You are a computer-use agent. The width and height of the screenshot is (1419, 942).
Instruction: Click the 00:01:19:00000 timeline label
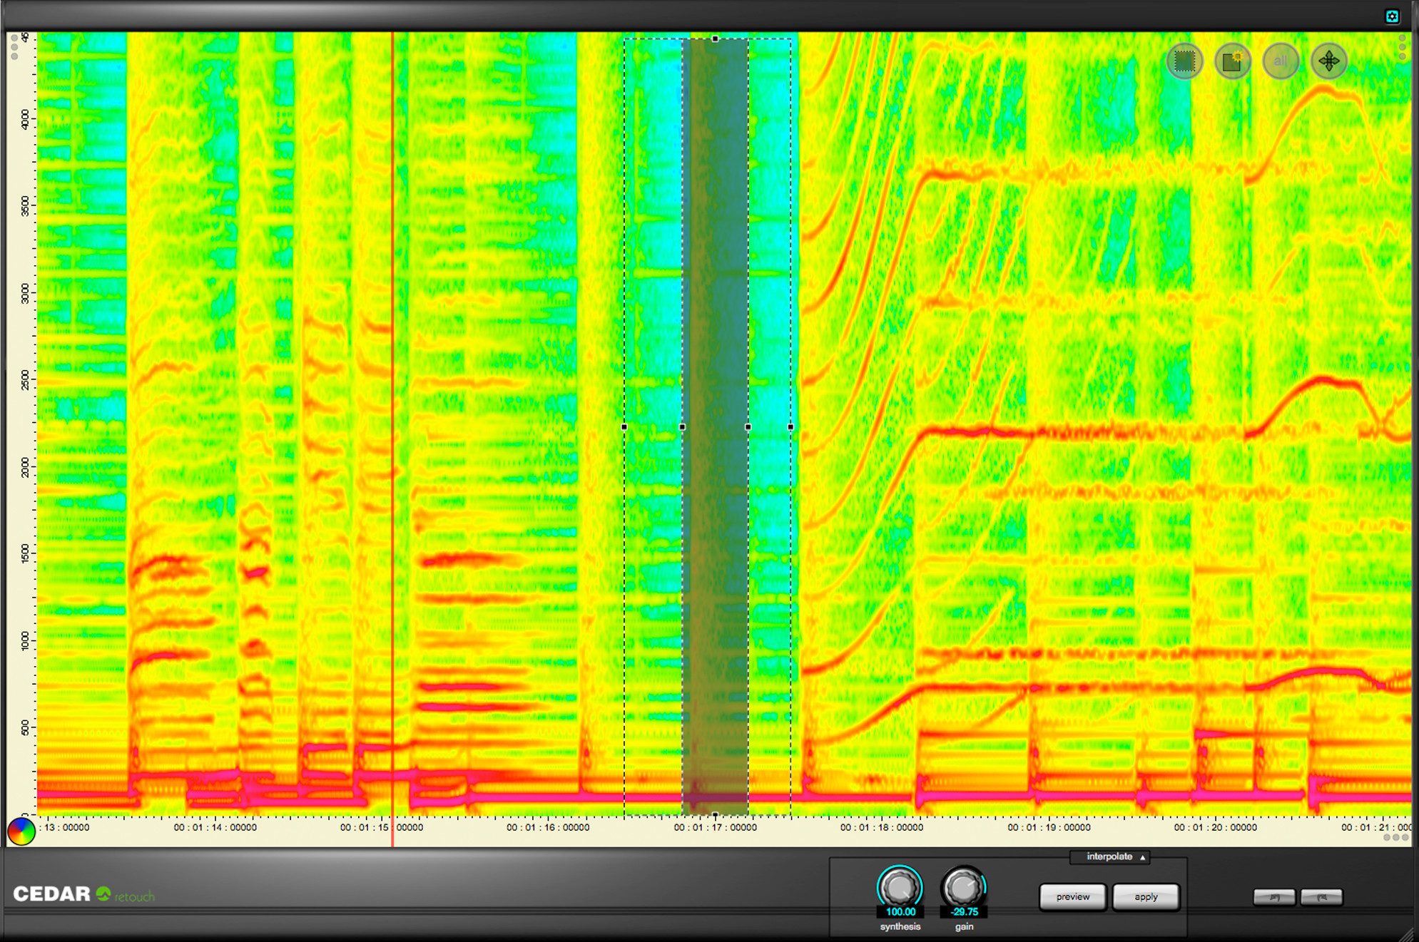tap(1049, 828)
